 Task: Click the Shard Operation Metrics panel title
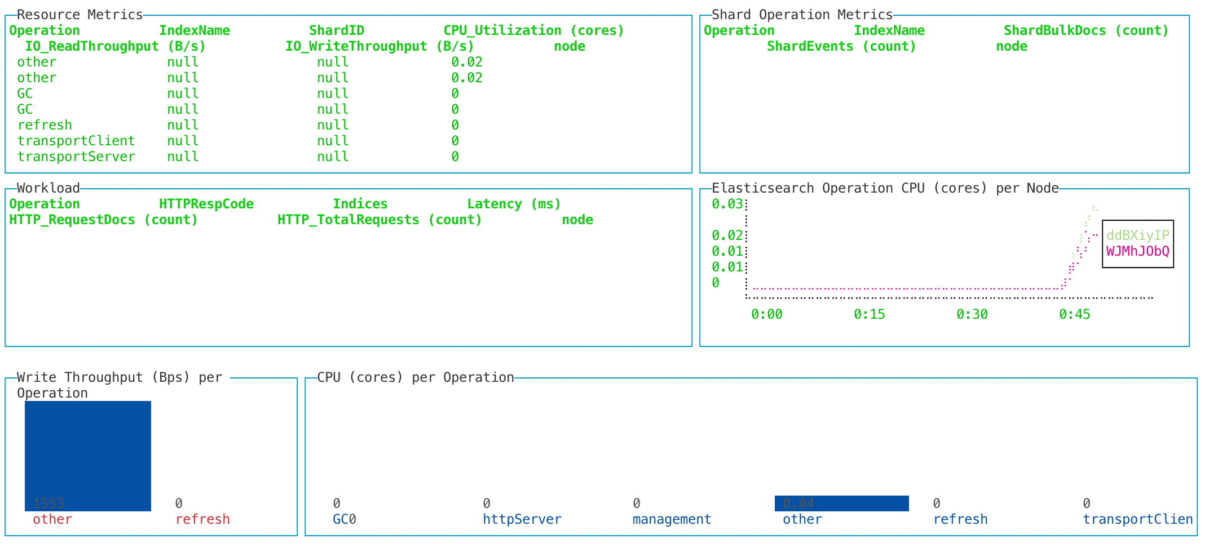[x=802, y=15]
